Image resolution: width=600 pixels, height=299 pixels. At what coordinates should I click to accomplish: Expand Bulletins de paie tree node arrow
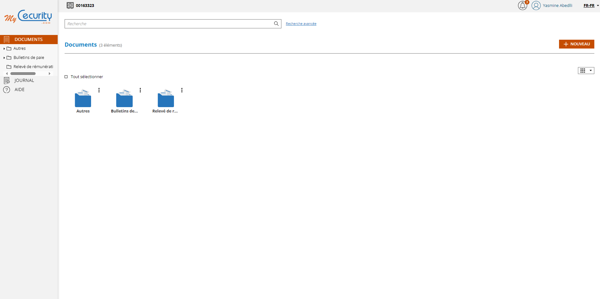click(x=4, y=58)
